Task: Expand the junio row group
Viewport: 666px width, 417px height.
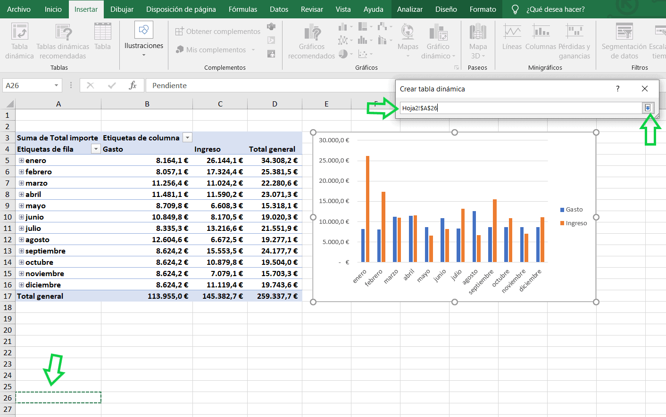Action: pos(21,217)
